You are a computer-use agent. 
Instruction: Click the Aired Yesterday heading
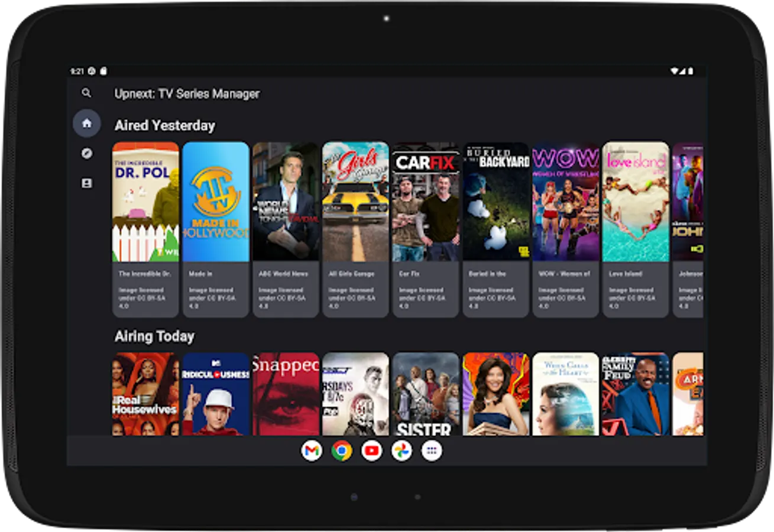click(x=165, y=125)
